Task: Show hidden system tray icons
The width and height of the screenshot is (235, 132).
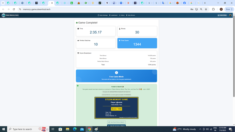Action: click(x=200, y=129)
